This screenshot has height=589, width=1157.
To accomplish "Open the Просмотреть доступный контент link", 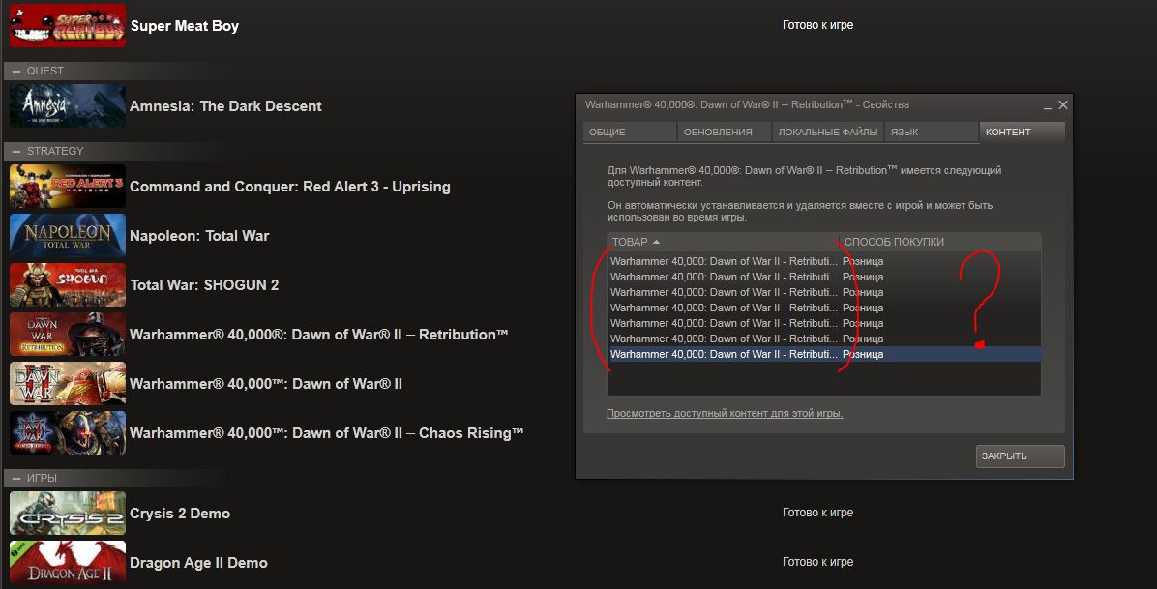I will [x=725, y=413].
